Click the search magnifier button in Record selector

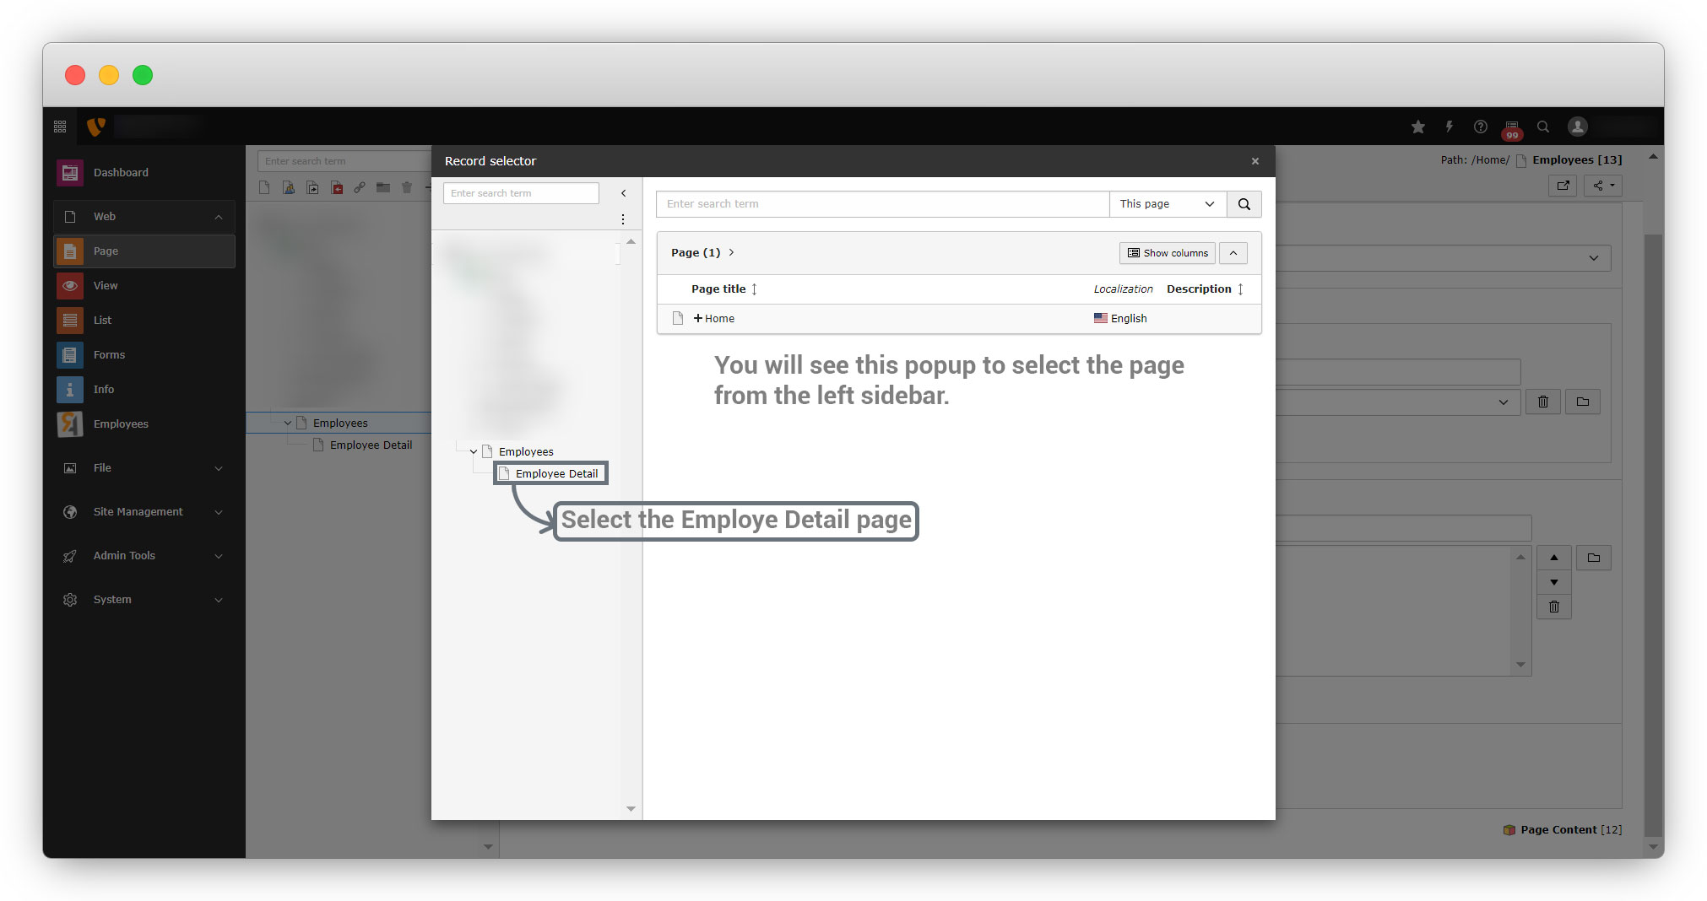(x=1244, y=204)
